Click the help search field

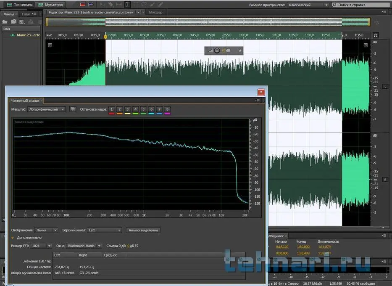click(360, 5)
